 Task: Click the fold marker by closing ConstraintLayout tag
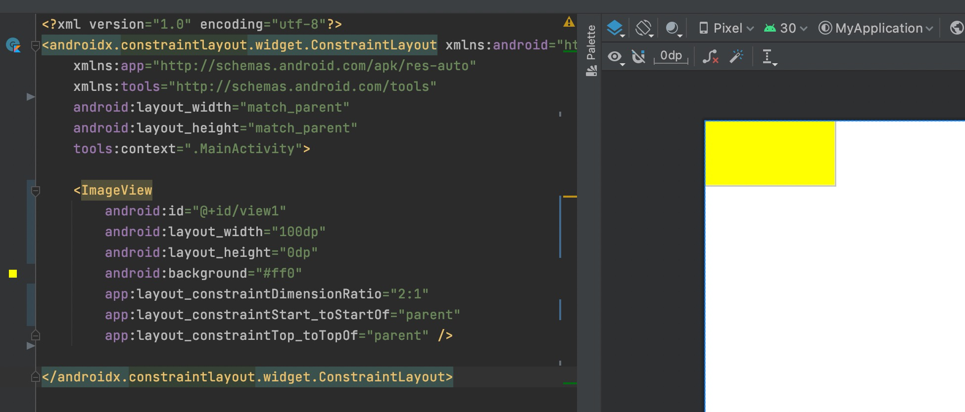[x=35, y=377]
